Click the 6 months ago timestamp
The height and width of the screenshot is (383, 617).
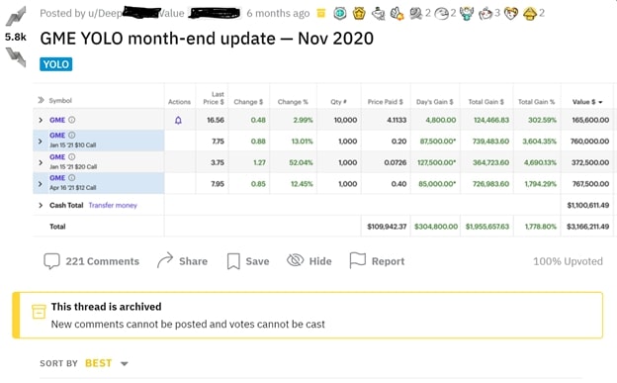[278, 14]
